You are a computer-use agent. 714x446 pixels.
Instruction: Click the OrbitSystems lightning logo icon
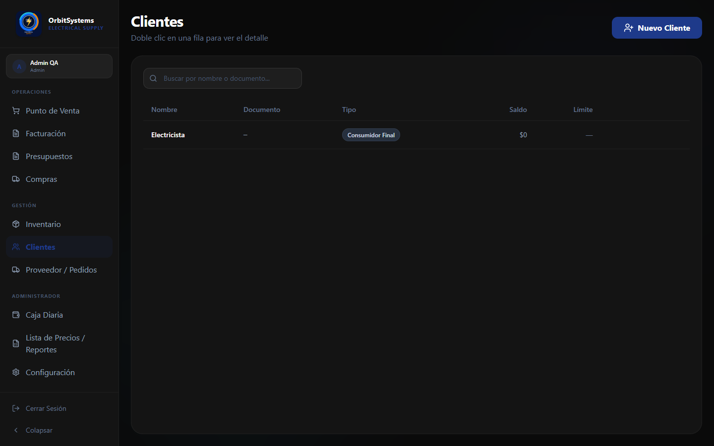[29, 23]
